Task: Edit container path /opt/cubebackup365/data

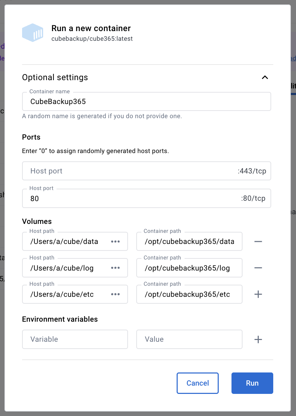Action: pos(189,242)
